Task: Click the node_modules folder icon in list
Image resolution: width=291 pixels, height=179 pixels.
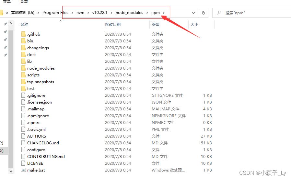Action: point(23,68)
